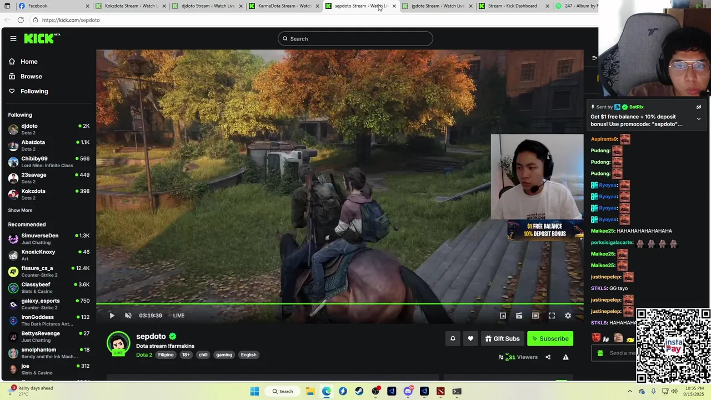Show hidden system tray icons
Viewport: 711px width, 400px height.
click(x=629, y=391)
